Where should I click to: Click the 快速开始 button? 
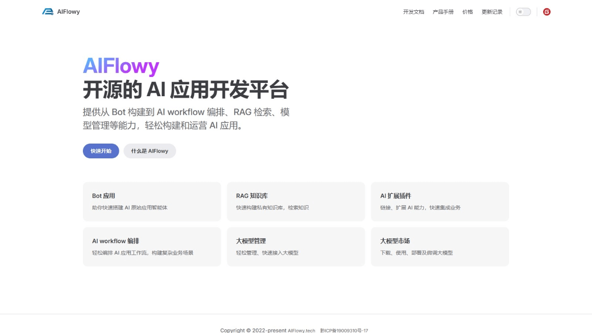[101, 151]
